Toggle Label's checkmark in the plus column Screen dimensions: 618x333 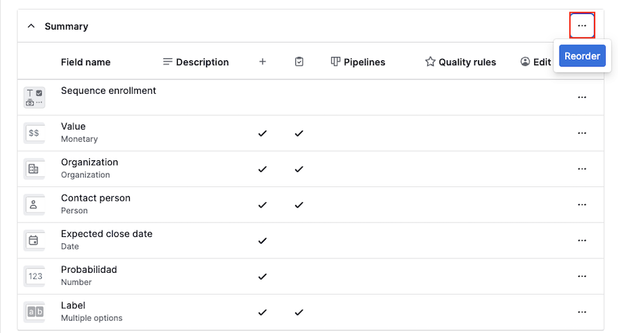pyautogui.click(x=262, y=312)
